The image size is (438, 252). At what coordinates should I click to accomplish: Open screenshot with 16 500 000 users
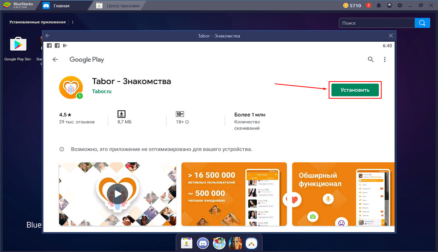click(x=234, y=194)
